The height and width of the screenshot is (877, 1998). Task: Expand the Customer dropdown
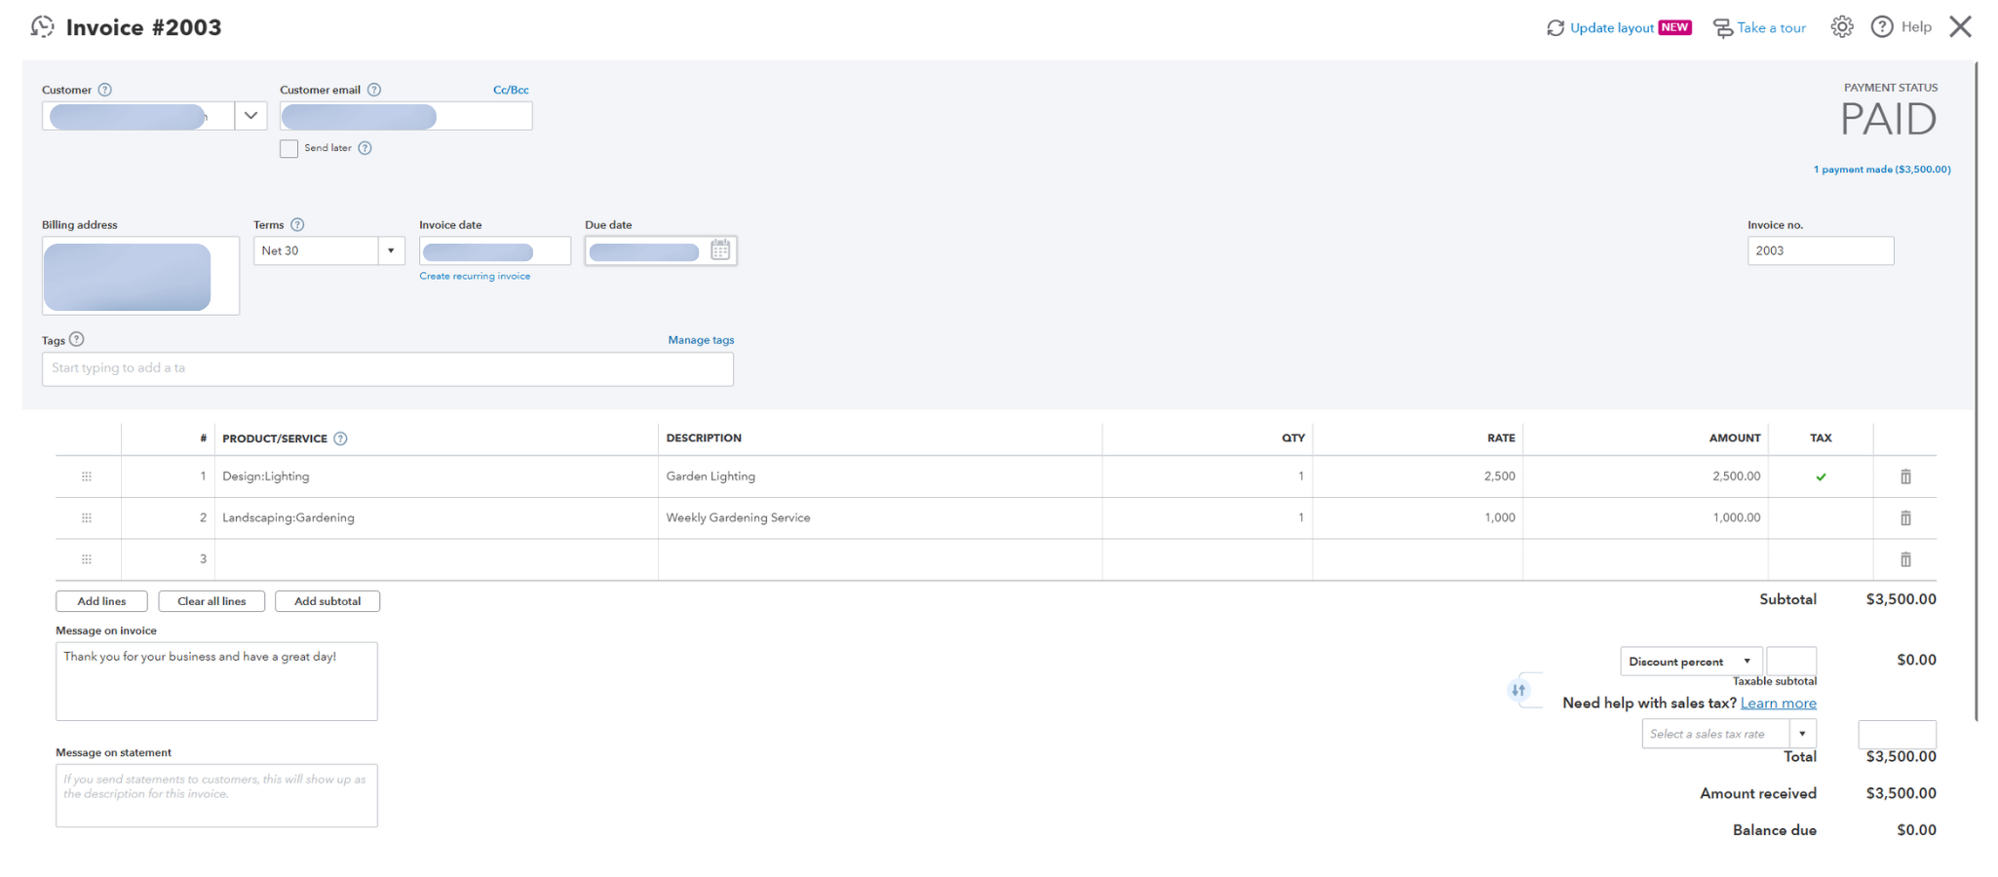pos(250,116)
